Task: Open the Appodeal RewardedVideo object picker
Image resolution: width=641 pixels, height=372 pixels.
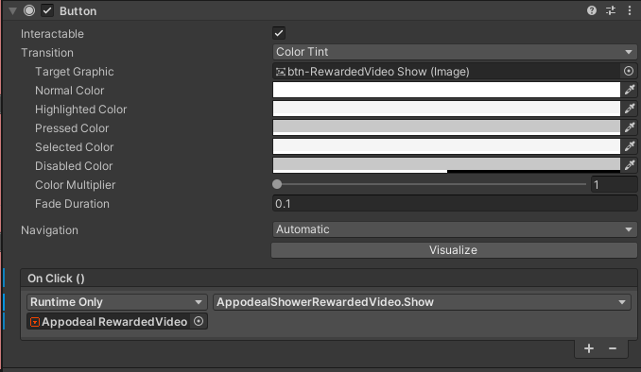Action: pyautogui.click(x=199, y=321)
